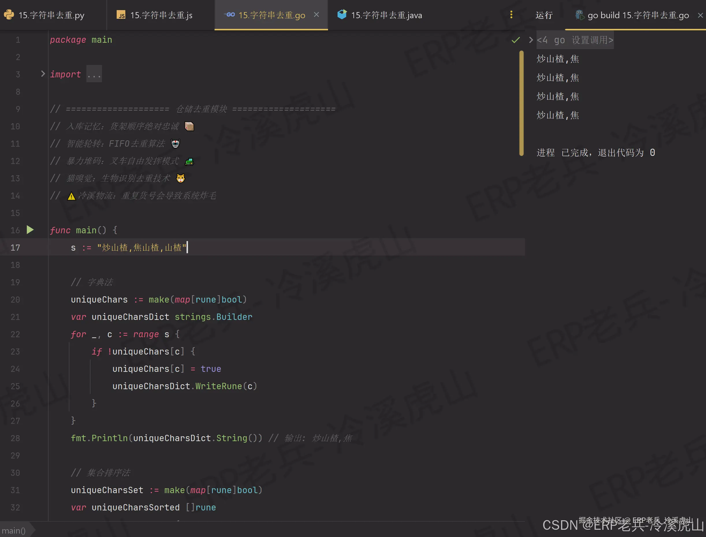Click the arrow next to the inspections checkmark

530,40
